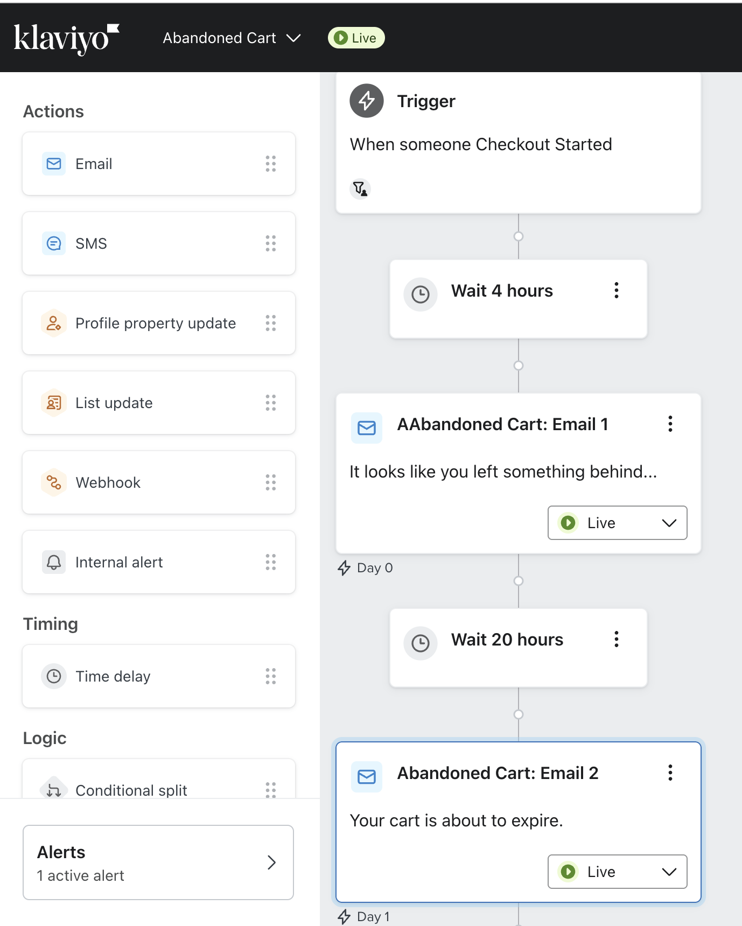The image size is (742, 926).
Task: Select the Time delay timing item
Action: [159, 676]
